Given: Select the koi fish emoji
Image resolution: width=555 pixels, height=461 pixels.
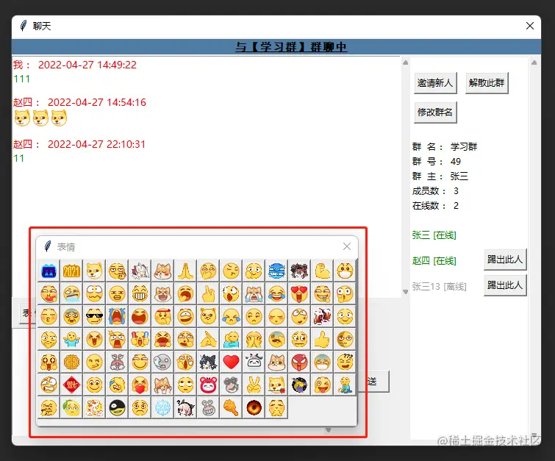Looking at the screenshot, I should pyautogui.click(x=94, y=408).
